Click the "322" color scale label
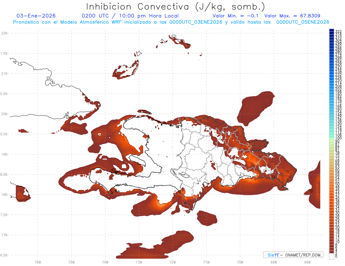This screenshot has width=345, height=266. coord(338,31)
